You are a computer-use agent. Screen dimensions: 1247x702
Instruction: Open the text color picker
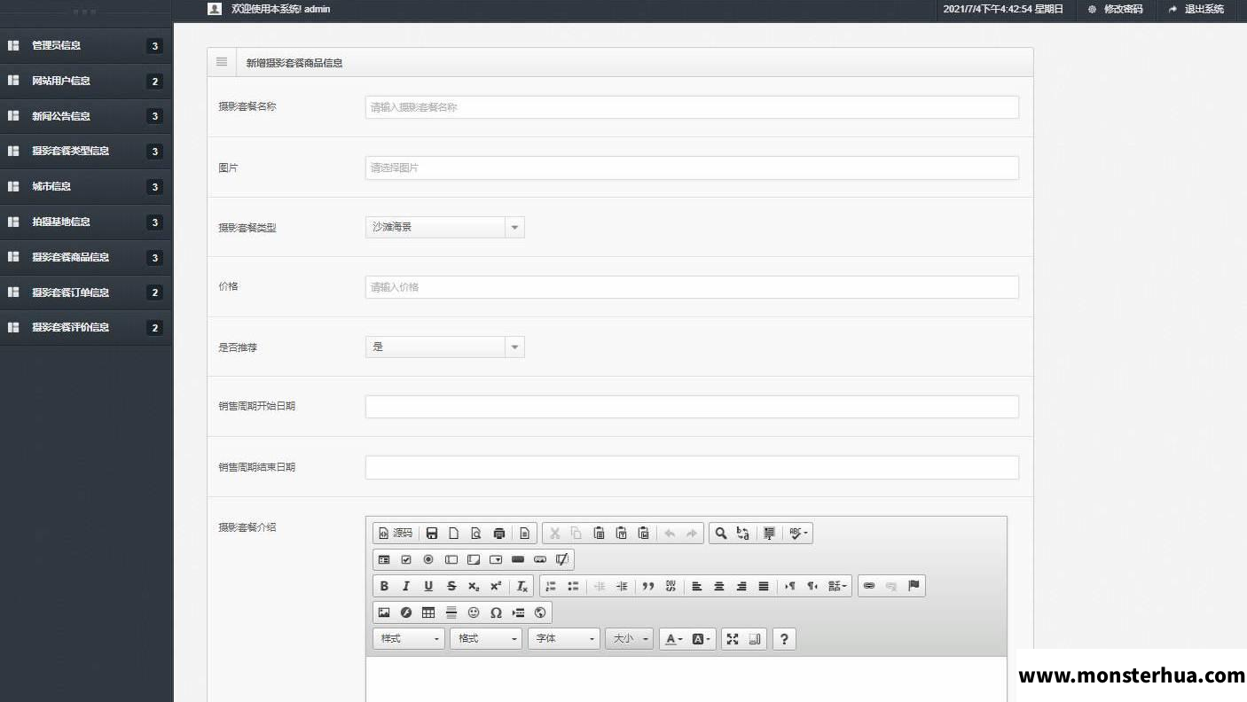674,638
